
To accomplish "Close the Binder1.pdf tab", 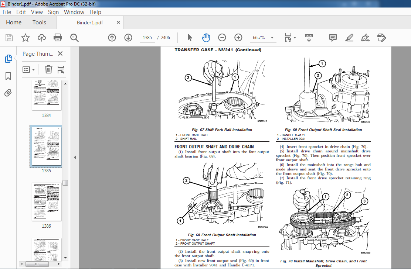I will [119, 23].
